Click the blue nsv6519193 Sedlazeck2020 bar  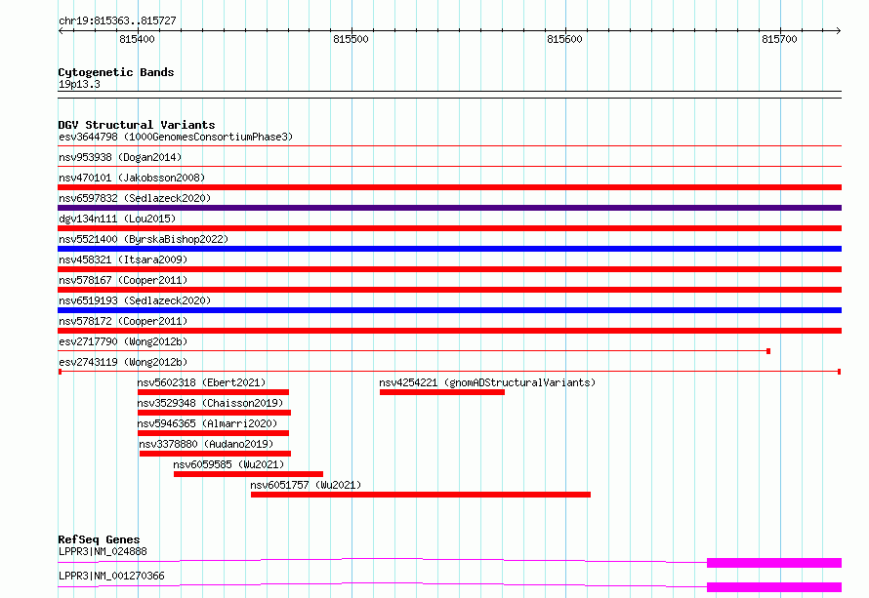(449, 310)
